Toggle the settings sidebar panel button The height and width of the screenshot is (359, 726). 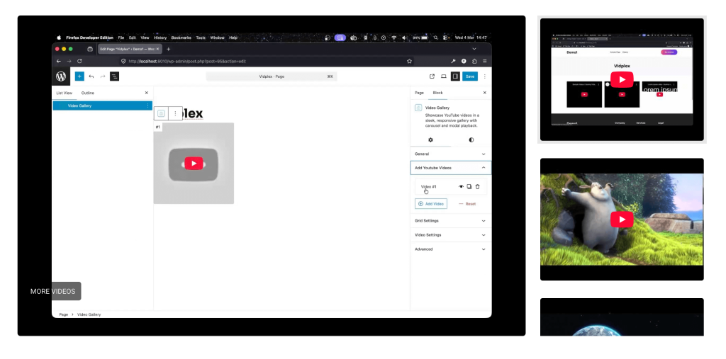pyautogui.click(x=455, y=76)
